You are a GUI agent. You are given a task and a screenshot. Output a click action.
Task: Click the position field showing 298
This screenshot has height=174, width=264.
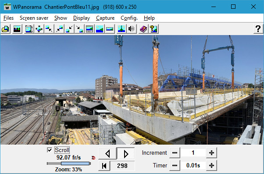pos(122,166)
